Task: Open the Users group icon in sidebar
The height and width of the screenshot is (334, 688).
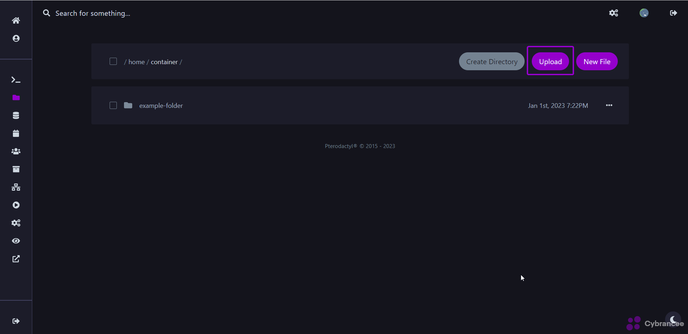Action: coord(16,151)
